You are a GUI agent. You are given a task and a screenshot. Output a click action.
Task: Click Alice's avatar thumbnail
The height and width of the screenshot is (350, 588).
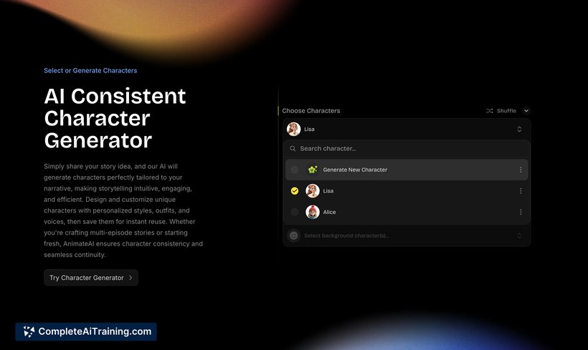(313, 213)
